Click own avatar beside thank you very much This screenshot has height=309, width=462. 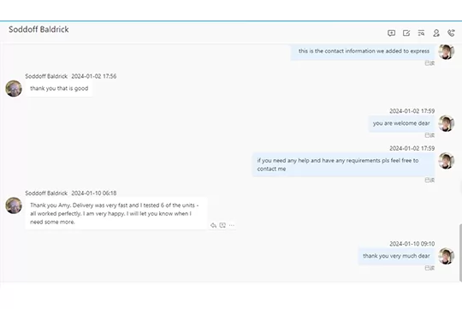446,256
